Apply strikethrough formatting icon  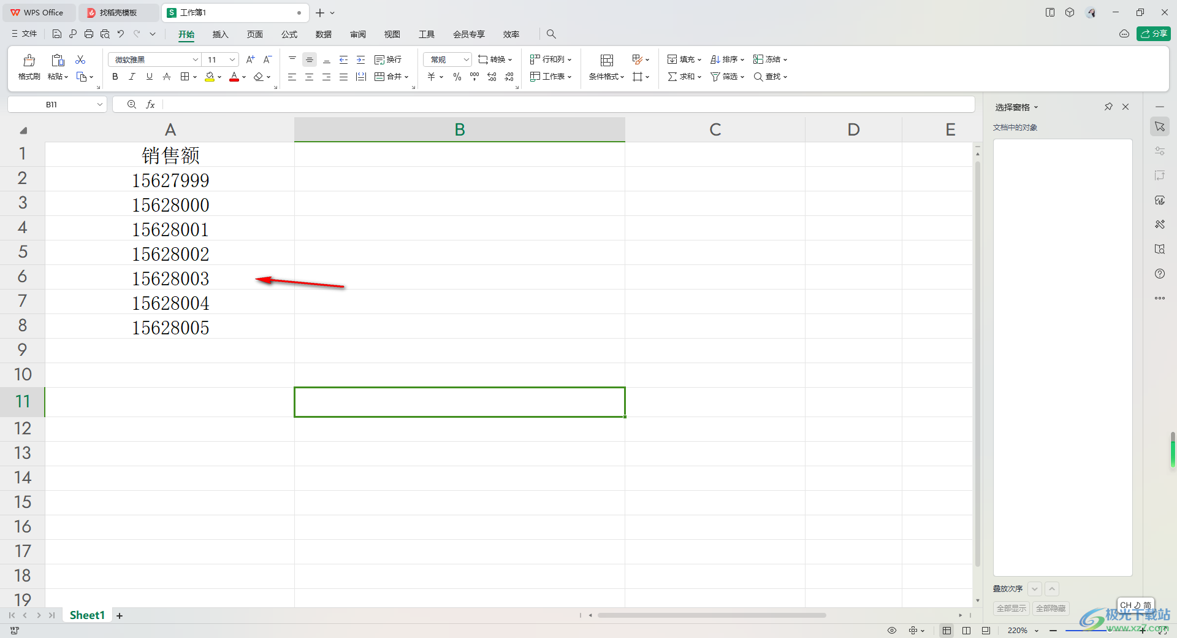(x=167, y=77)
